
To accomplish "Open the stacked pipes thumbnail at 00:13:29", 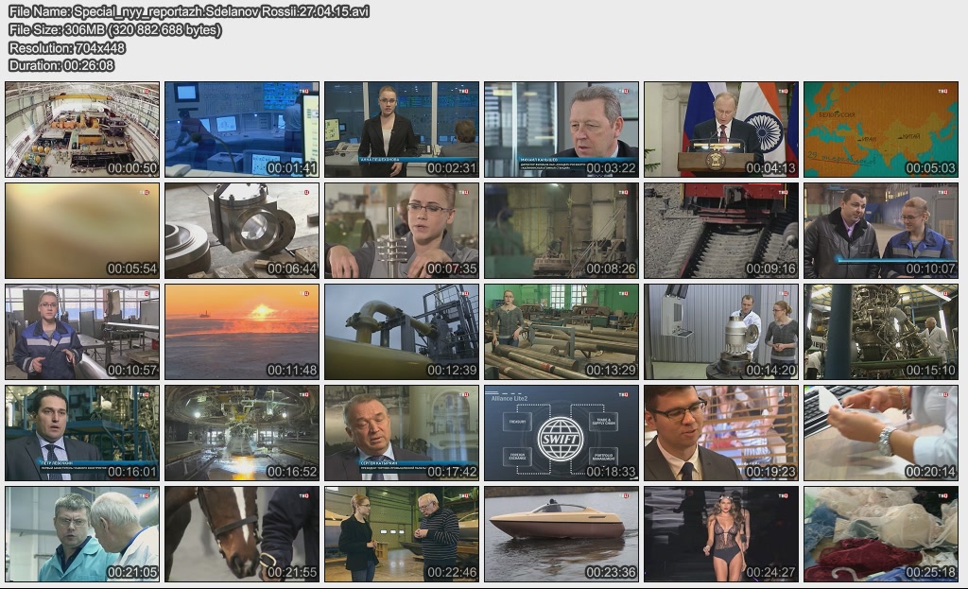I will pyautogui.click(x=562, y=332).
